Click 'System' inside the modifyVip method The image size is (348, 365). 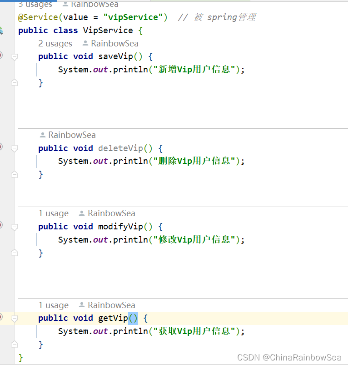pyautogui.click(x=73, y=240)
